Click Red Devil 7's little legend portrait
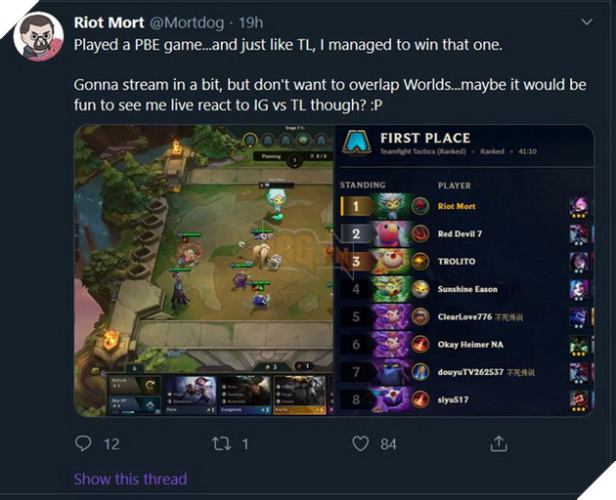The image size is (616, 500). pos(392,234)
